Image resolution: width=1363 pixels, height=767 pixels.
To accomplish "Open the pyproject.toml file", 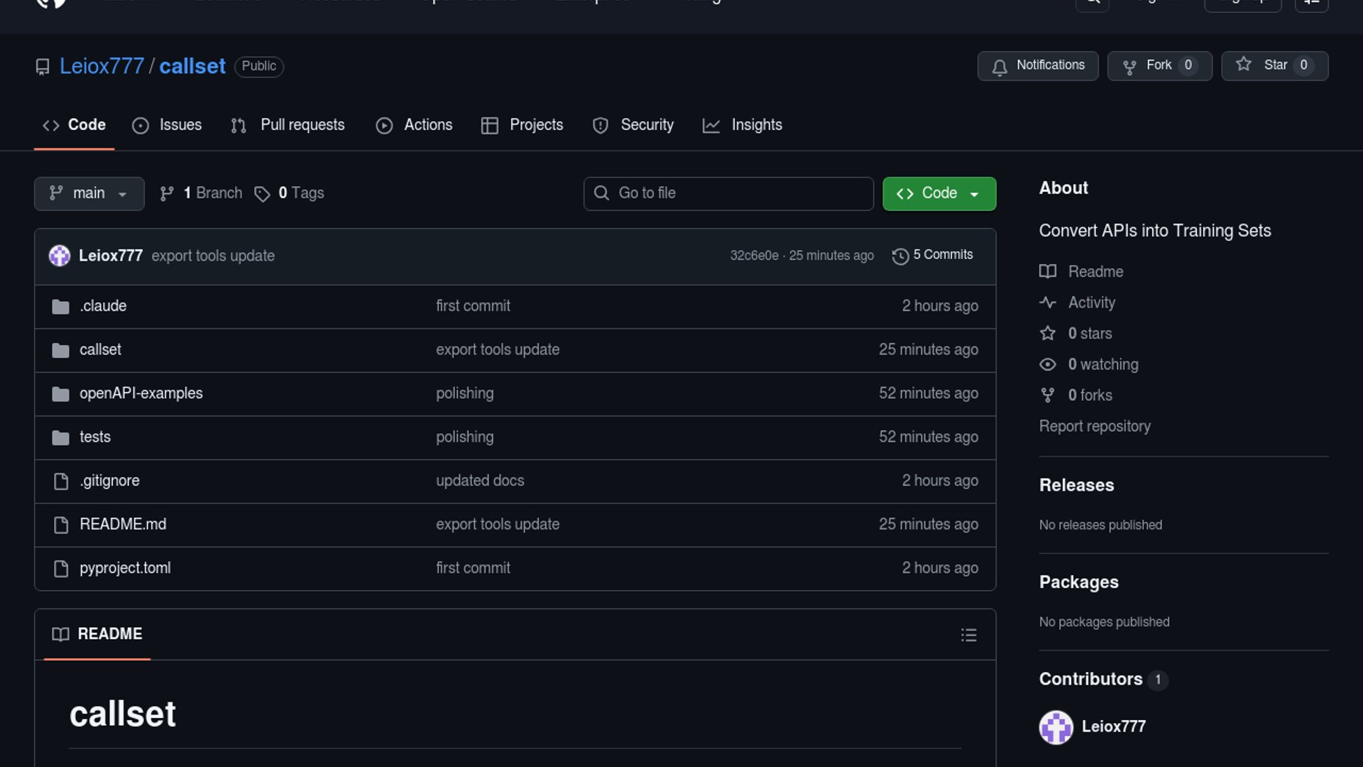I will coord(125,568).
